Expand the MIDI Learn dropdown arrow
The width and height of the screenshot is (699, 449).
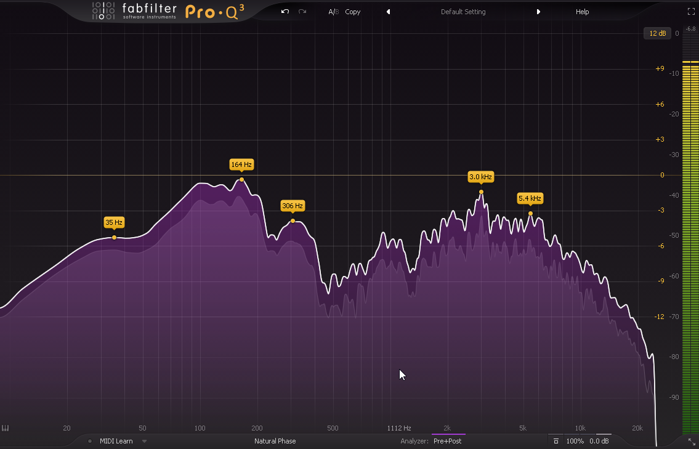[145, 441]
